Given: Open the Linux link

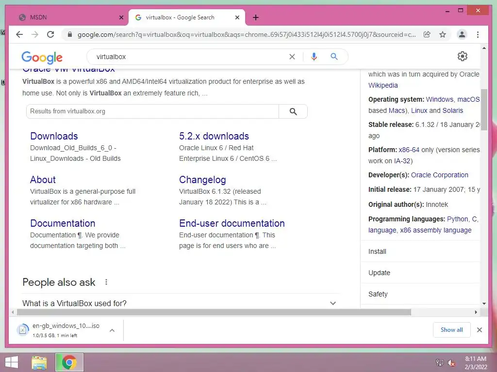Looking at the screenshot, I should (419, 110).
